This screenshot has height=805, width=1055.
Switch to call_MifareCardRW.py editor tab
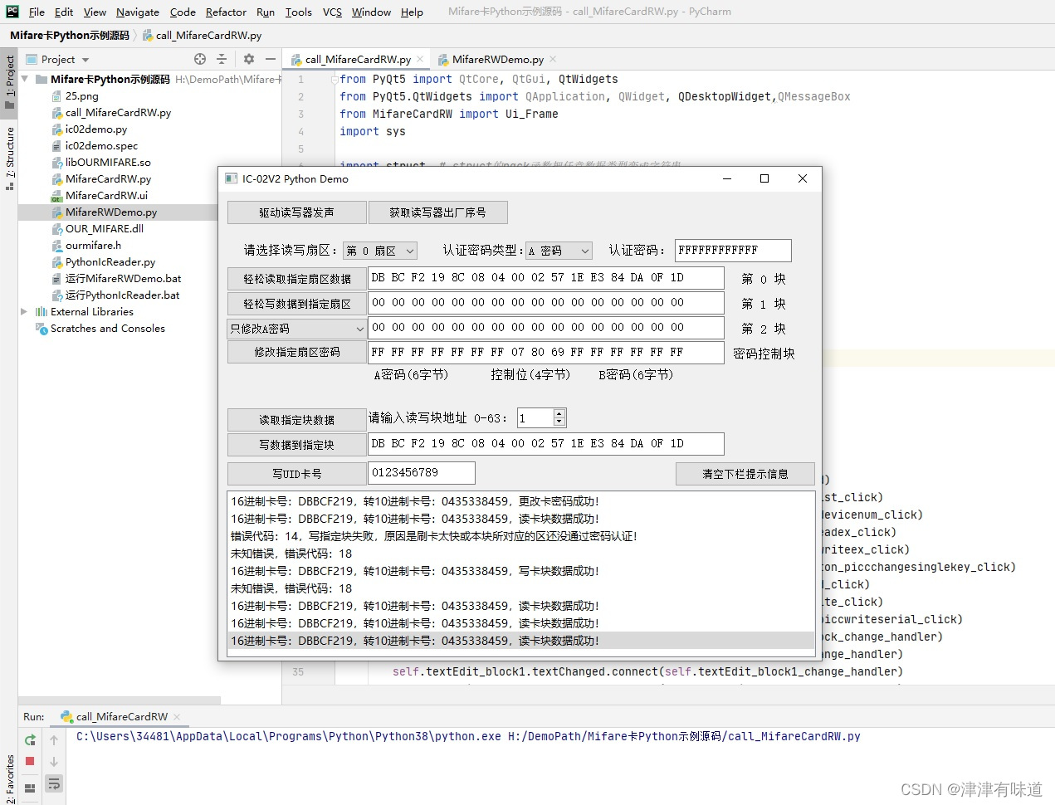tap(358, 59)
